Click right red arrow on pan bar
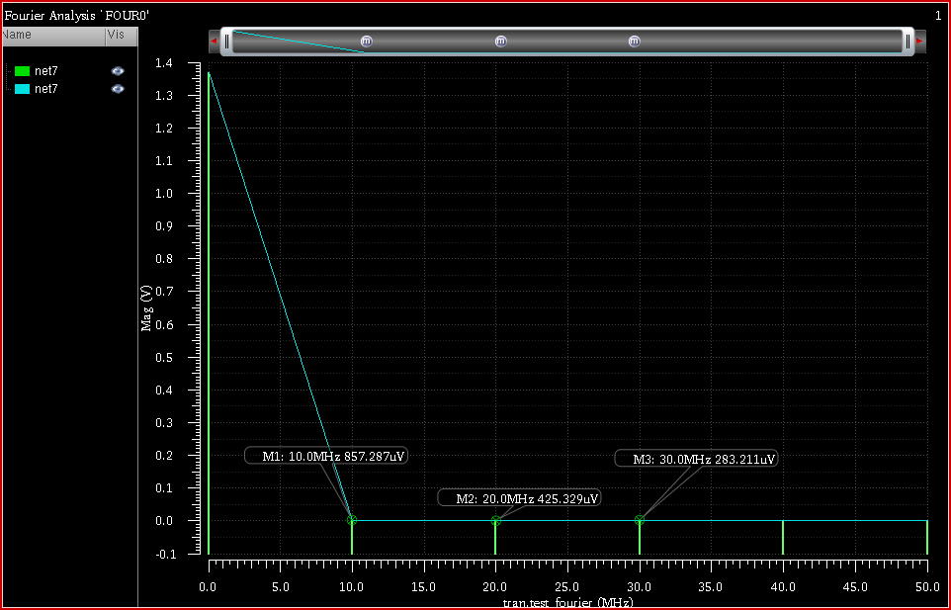This screenshot has height=610, width=951. click(x=920, y=42)
